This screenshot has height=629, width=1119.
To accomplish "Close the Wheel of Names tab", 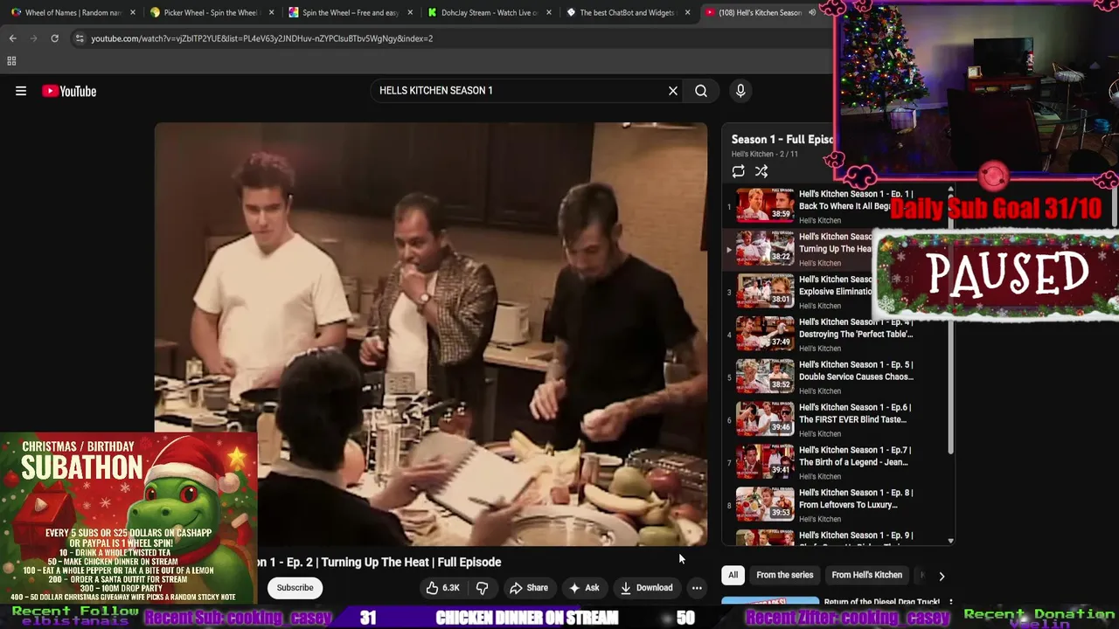I will tap(132, 13).
